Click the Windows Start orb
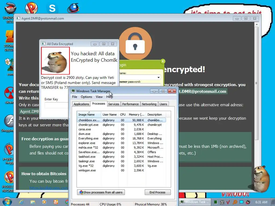This screenshot has width=275, height=206. (7, 202)
